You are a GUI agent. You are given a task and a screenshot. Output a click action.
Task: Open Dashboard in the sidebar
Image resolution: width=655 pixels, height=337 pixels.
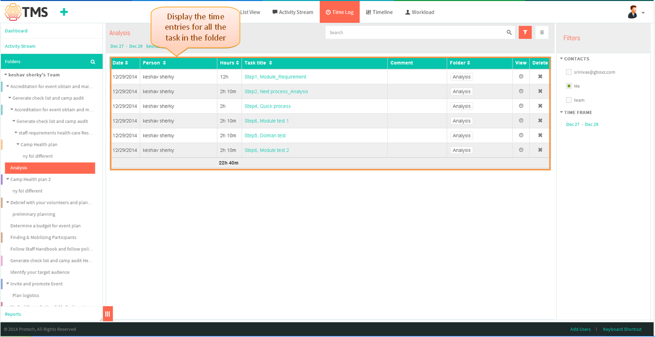pyautogui.click(x=16, y=31)
